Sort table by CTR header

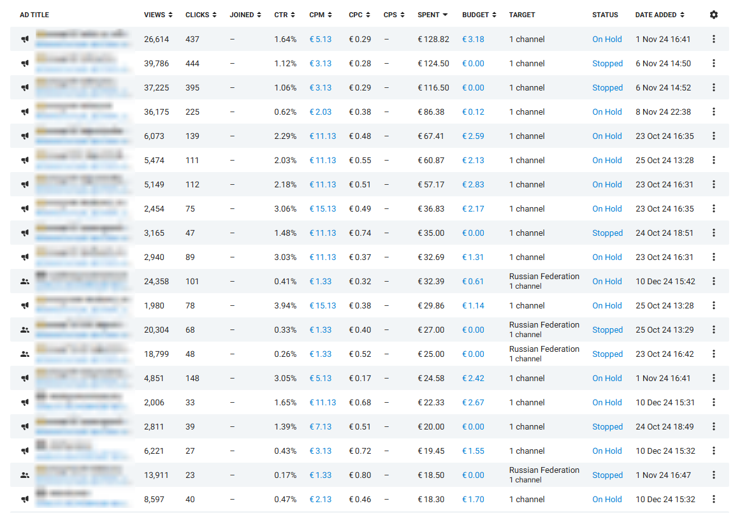[x=284, y=15]
